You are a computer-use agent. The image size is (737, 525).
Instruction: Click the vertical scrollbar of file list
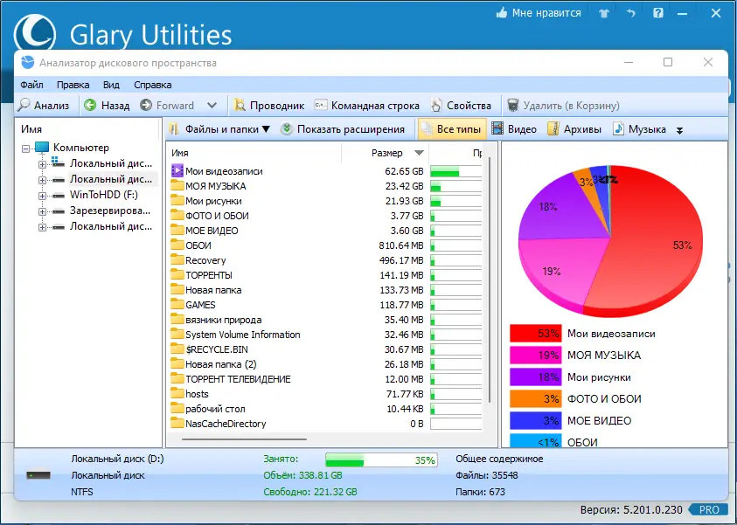tap(490, 280)
